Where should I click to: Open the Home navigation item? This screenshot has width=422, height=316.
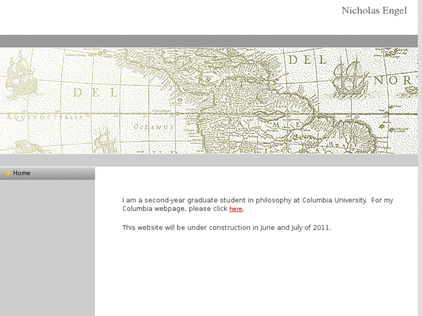click(48, 173)
